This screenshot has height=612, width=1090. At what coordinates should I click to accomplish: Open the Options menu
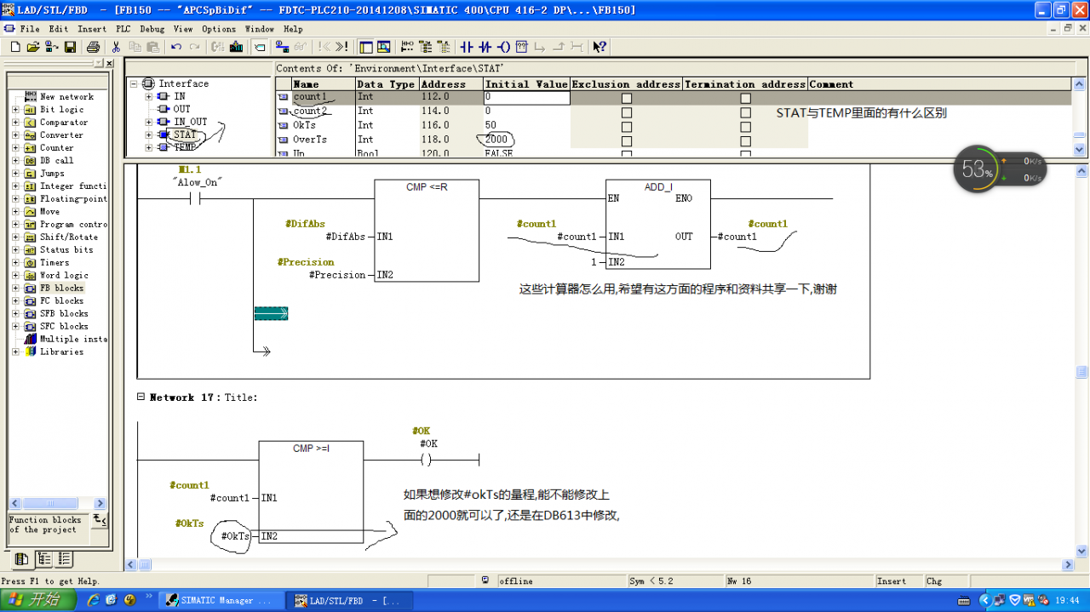pyautogui.click(x=219, y=29)
